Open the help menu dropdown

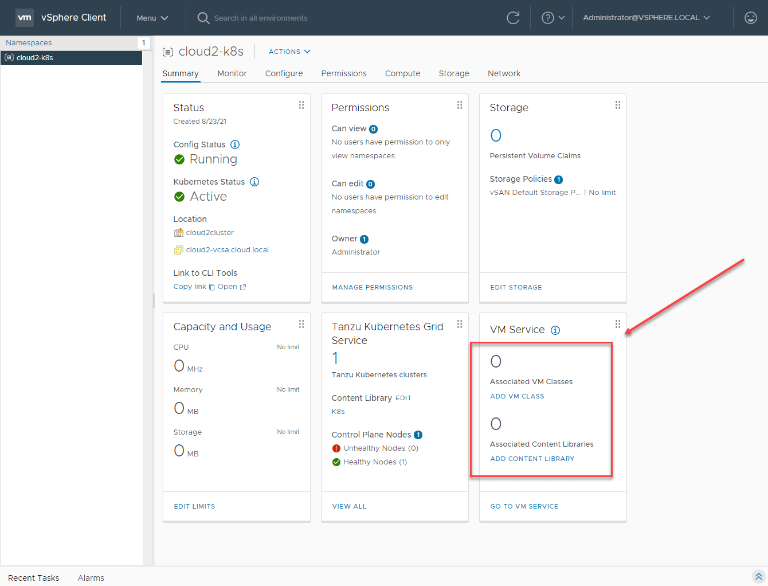click(x=553, y=18)
